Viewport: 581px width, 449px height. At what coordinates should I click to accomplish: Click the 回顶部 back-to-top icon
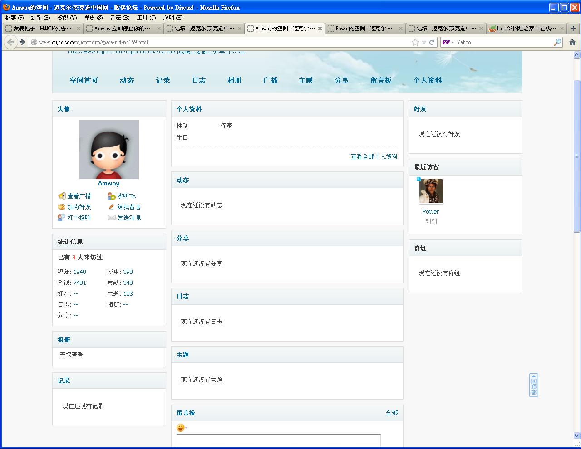click(x=534, y=385)
